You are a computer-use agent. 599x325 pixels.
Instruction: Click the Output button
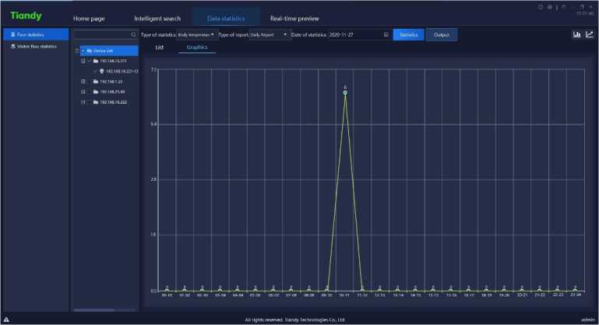click(x=442, y=35)
